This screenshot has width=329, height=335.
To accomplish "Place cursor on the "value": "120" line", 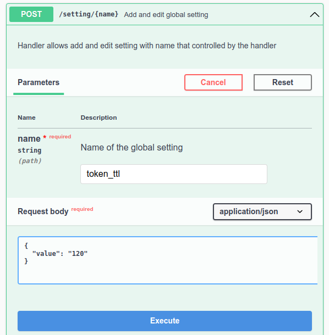I will click(60, 254).
